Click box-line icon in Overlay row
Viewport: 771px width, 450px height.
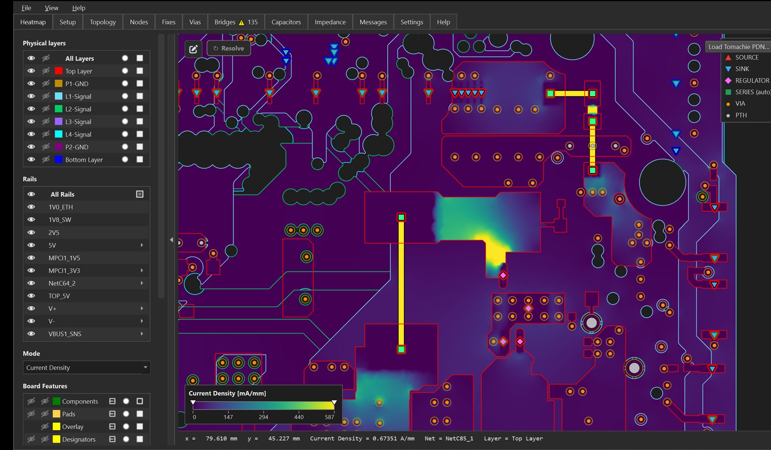click(112, 427)
